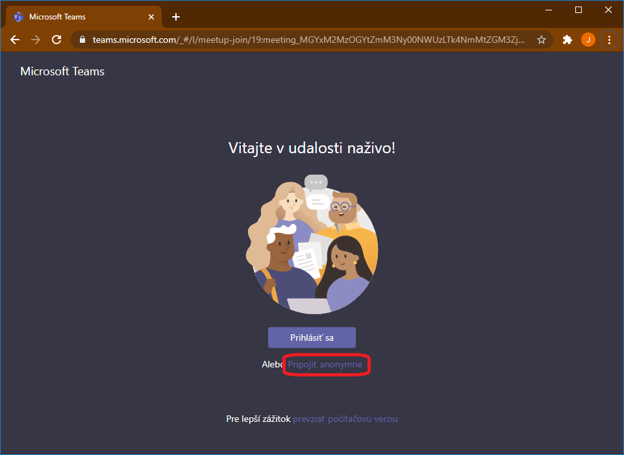Open the Extensions puzzle icon

(567, 40)
